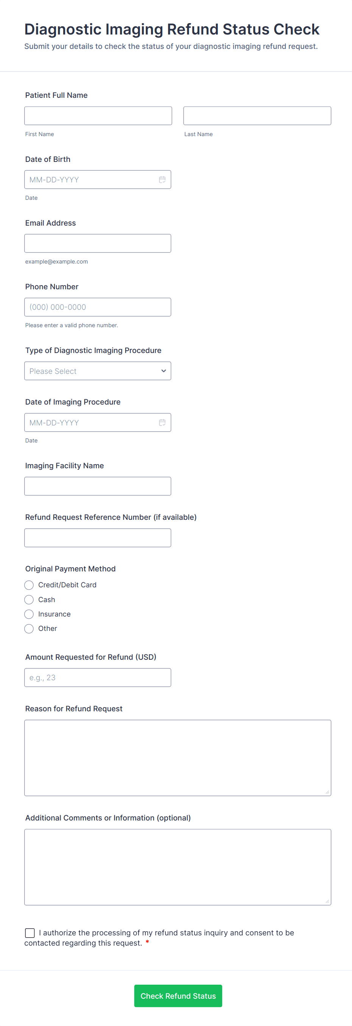
Task: Check the refund inquiry authorization checkbox
Action: 30,933
